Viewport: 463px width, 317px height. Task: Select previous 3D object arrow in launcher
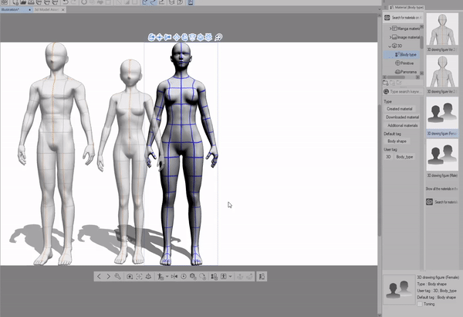click(x=99, y=277)
